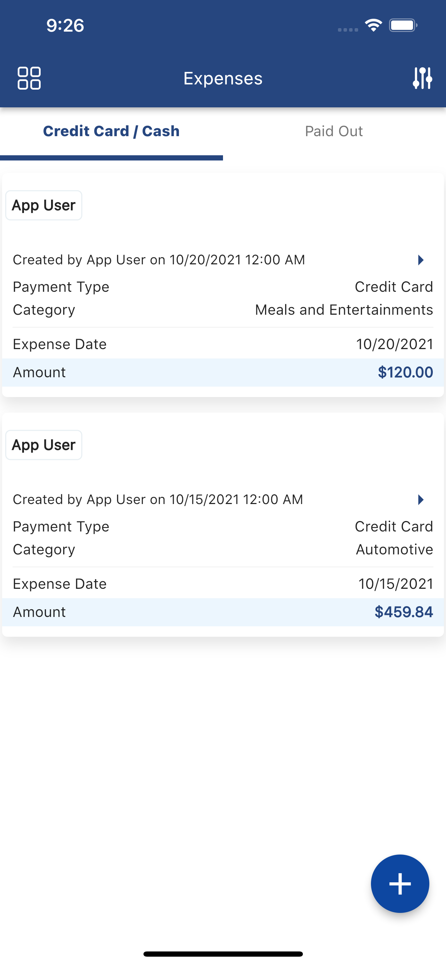Viewport: 446px width, 965px height.
Task: Open the filter sliders icon
Action: click(422, 78)
